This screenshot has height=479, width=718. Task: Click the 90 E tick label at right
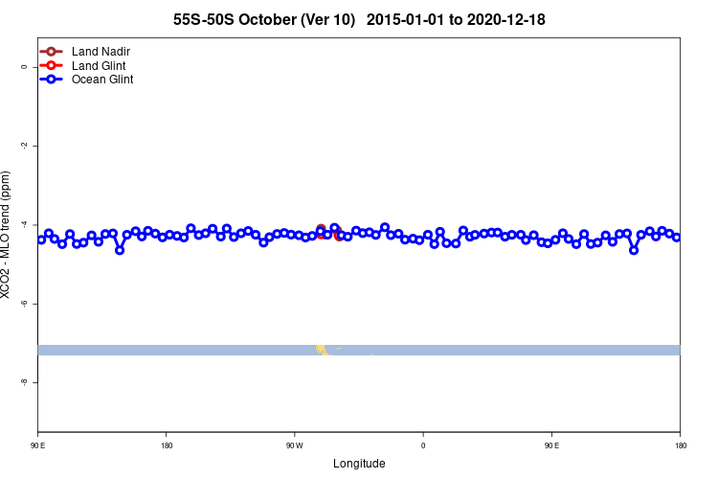pos(551,445)
